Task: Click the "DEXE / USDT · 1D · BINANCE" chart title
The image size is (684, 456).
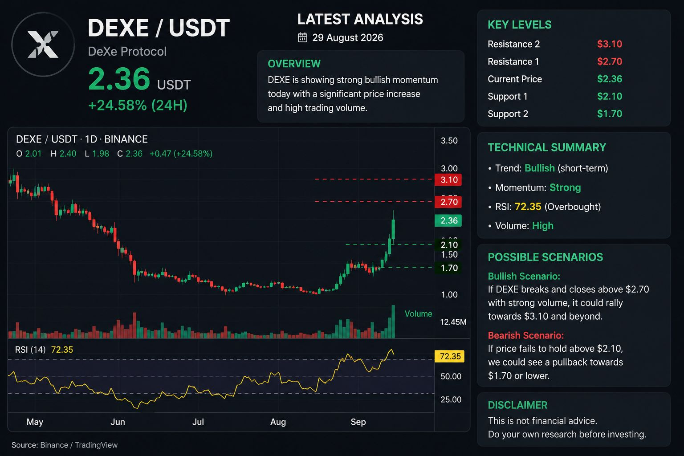Action: coord(82,139)
